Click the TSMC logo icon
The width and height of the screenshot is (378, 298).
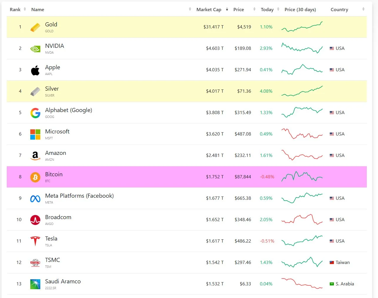click(x=35, y=263)
